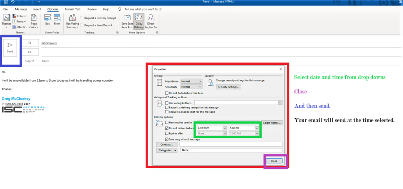The height and width of the screenshot is (189, 403).
Task: Click the voting and tracking checklist icon
Action: click(160, 104)
